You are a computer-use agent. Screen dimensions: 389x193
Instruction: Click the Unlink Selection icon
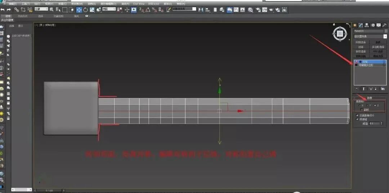point(23,10)
